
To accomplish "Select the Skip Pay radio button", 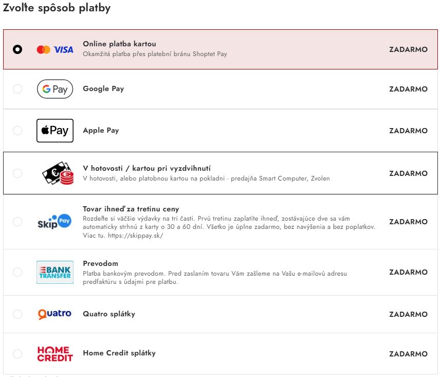I will coord(17,222).
